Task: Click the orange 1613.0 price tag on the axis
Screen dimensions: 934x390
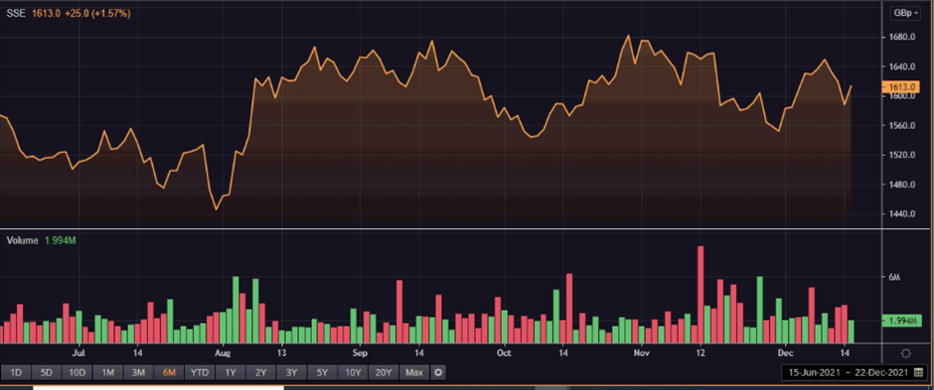Action: tap(901, 86)
